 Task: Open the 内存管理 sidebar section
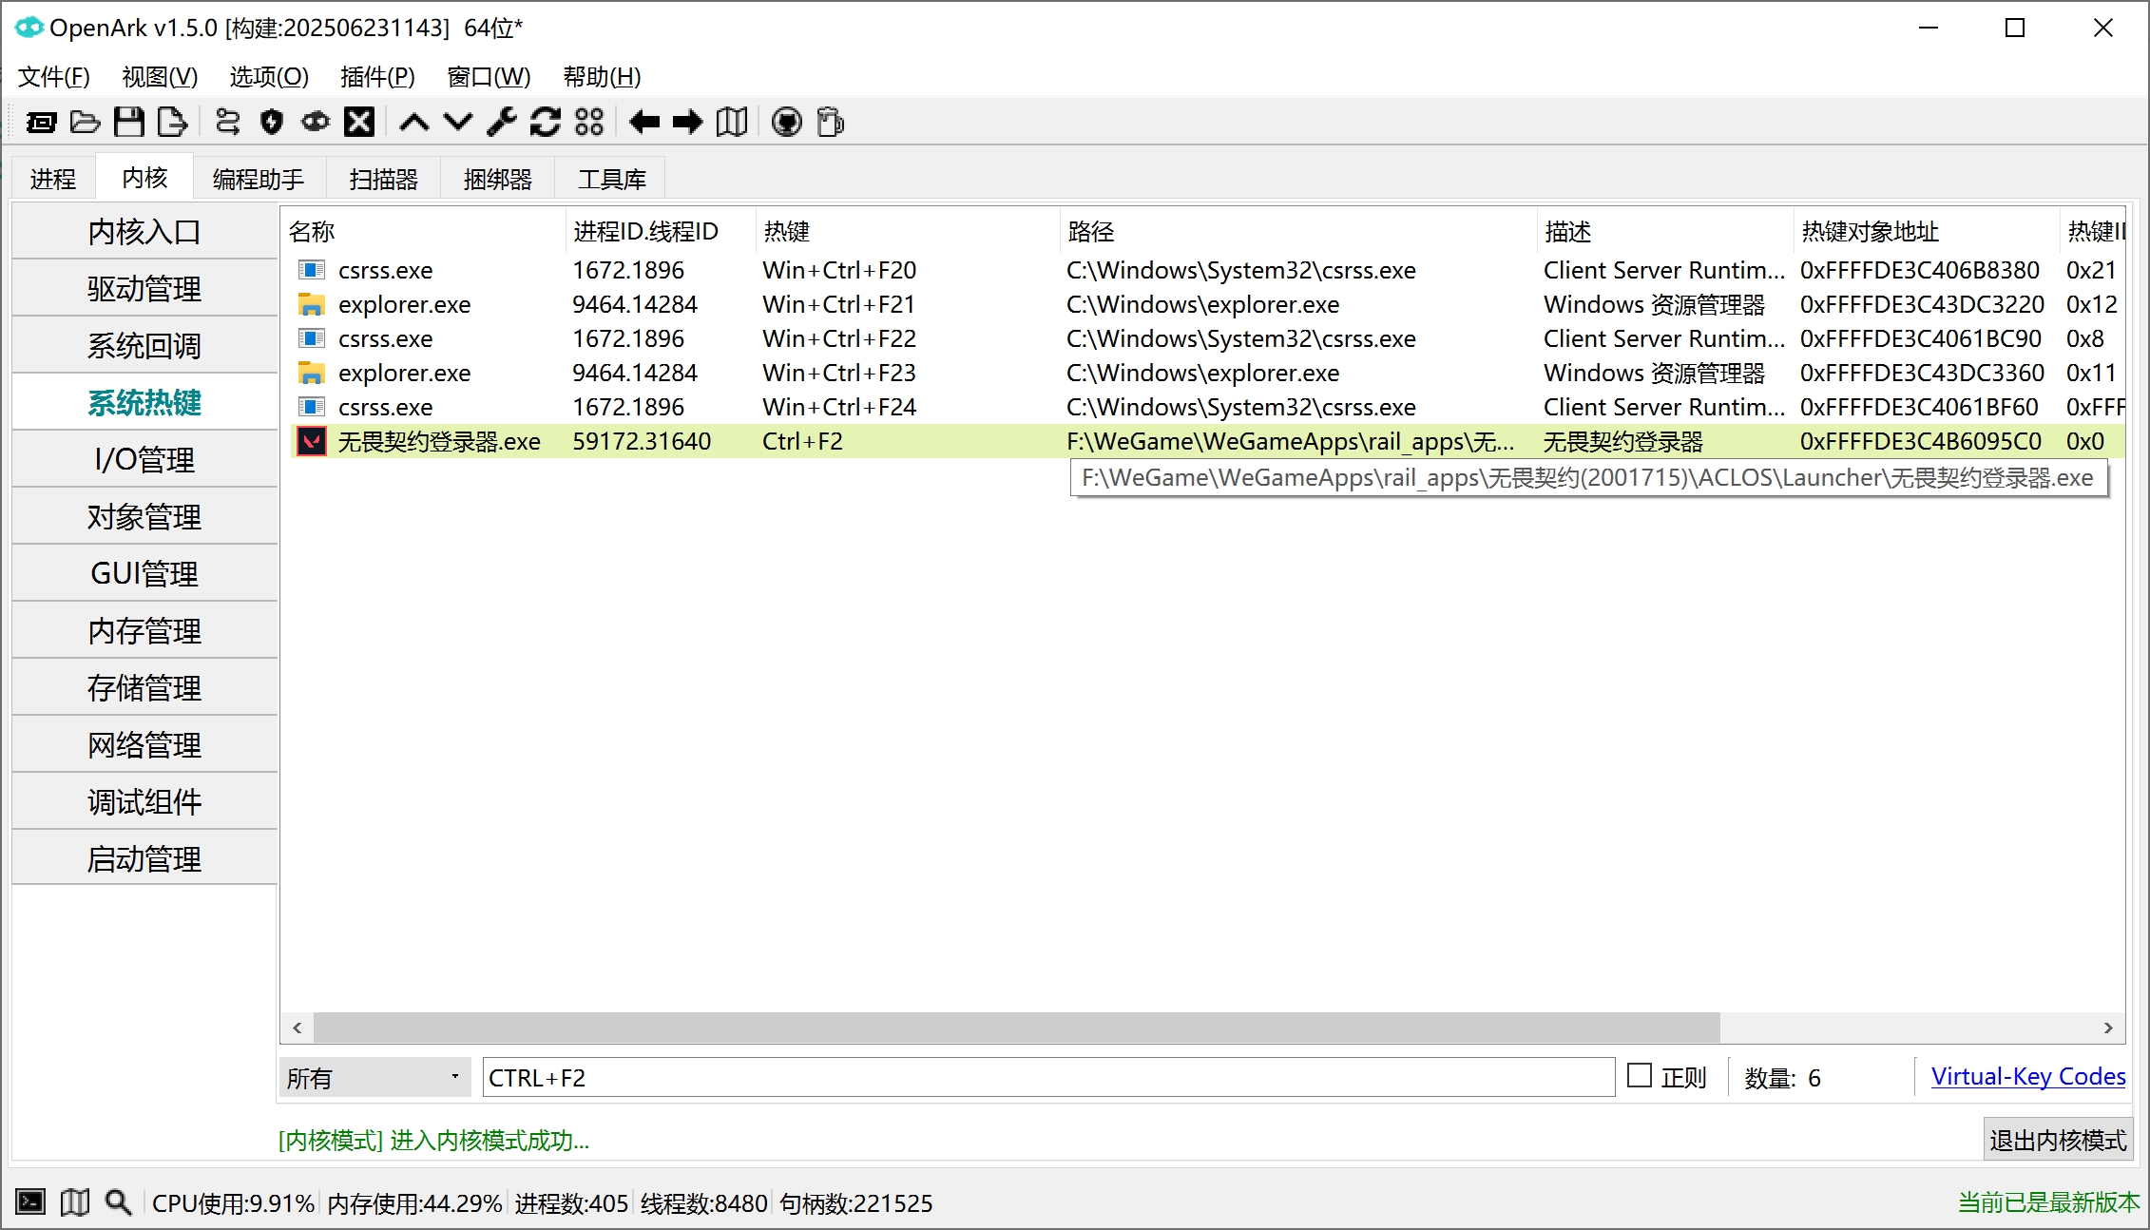click(144, 630)
